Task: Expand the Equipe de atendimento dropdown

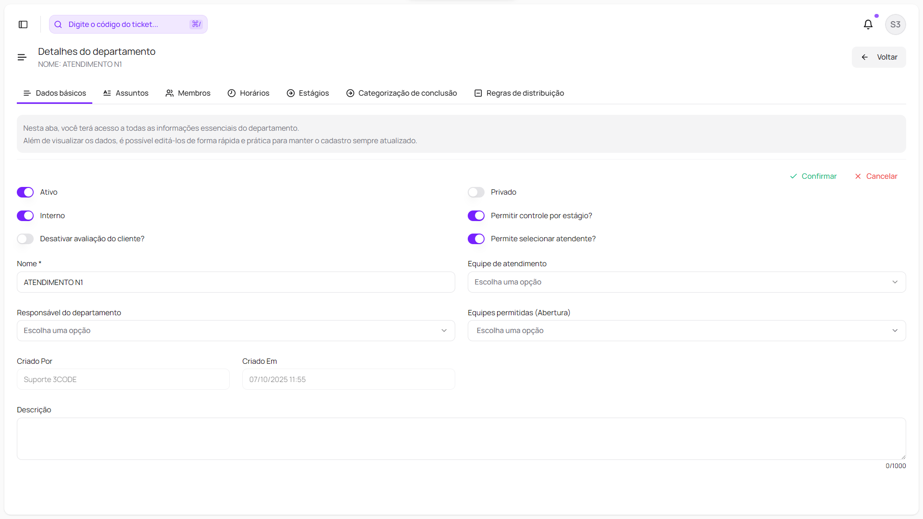Action: [686, 282]
